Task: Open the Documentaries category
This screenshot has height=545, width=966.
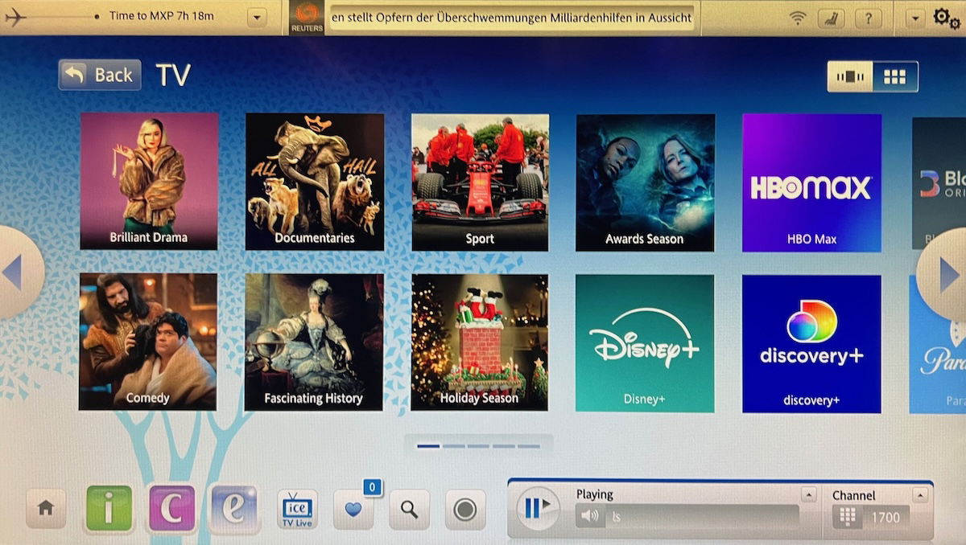Action: (x=315, y=181)
